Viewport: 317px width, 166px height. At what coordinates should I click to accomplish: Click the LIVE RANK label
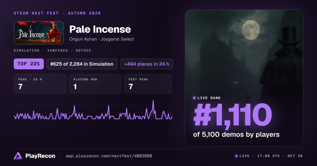point(209,98)
